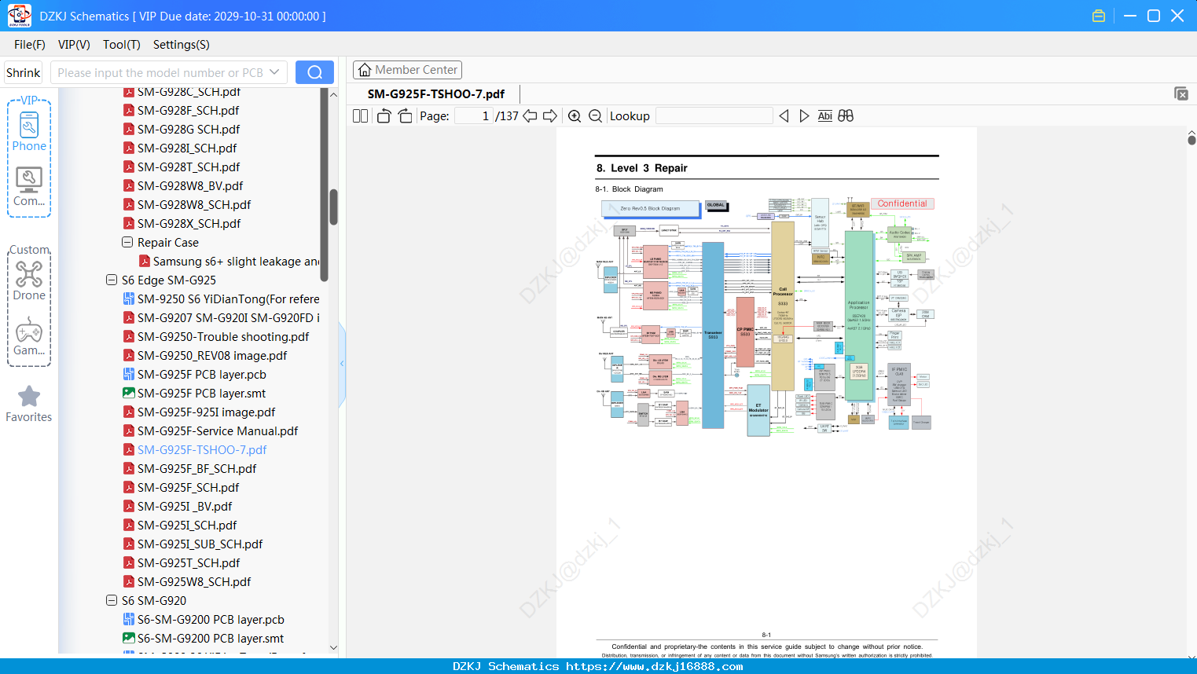Viewport: 1197px width, 674px height.
Task: Open the Drone category in sidebar
Action: (29, 280)
